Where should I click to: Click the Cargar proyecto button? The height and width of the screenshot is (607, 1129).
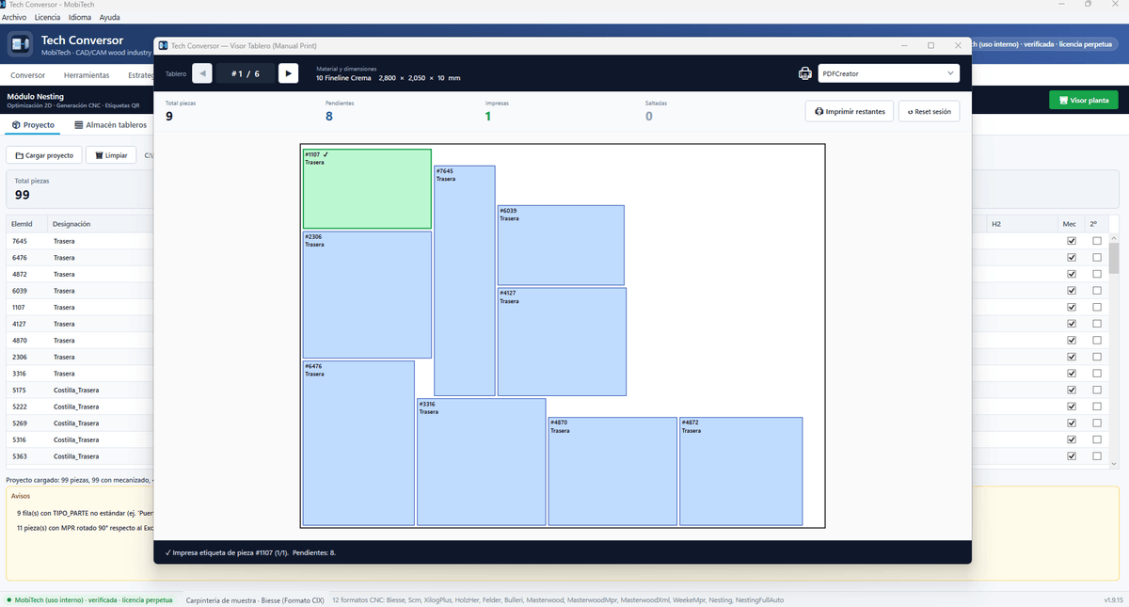pos(44,155)
